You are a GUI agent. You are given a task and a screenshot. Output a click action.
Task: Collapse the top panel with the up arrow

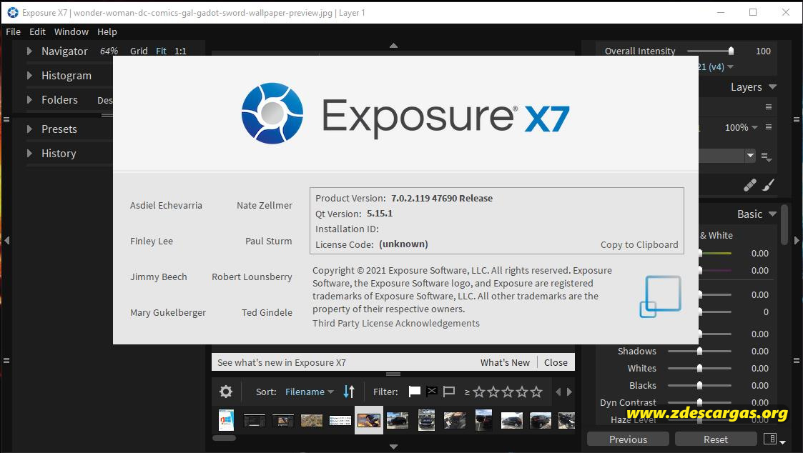[393, 46]
